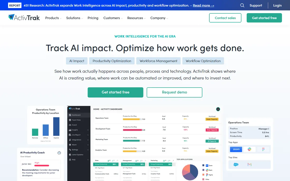The height and width of the screenshot is (181, 290).
Task: Click the Gmail logo under Top Sites
Action: (249, 164)
